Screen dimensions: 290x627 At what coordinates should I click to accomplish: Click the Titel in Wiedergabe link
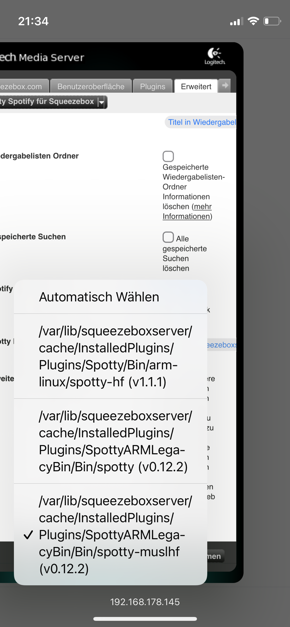[202, 122]
